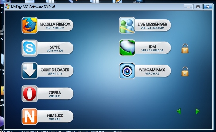Image resolution: width=216 pixels, height=132 pixels.
Task: Click the Windows flag icon in title bar
Action: [x=7, y=7]
